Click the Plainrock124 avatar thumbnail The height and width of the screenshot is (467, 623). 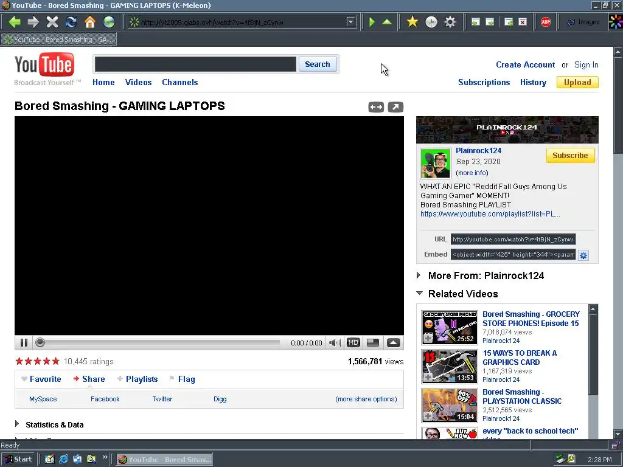[x=436, y=163]
